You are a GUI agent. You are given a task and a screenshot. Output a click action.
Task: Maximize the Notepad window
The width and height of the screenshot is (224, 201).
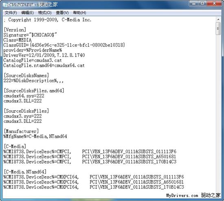click(202, 3)
